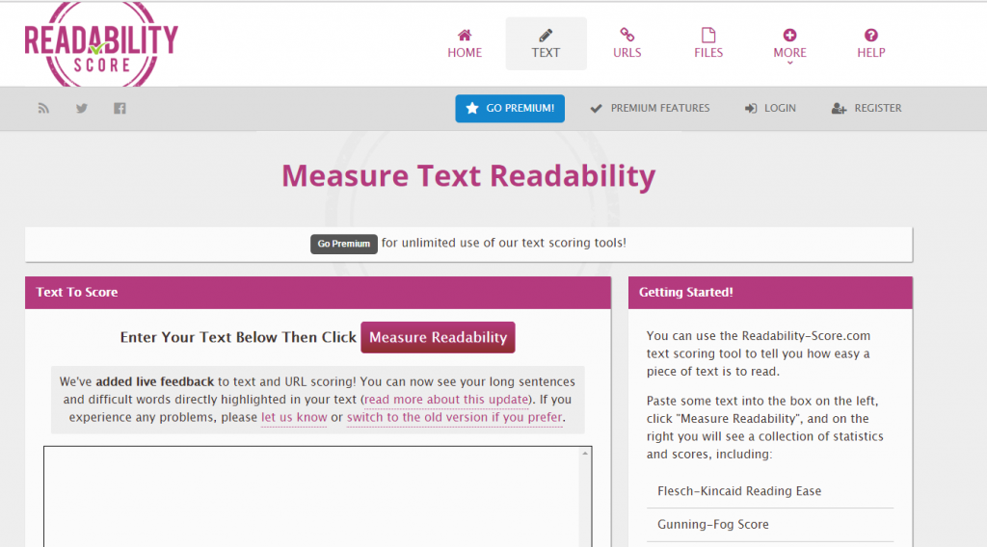
Task: Click the Getting Started! panel header
Action: coord(770,293)
